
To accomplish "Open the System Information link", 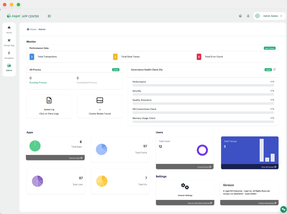I will coord(267,203).
